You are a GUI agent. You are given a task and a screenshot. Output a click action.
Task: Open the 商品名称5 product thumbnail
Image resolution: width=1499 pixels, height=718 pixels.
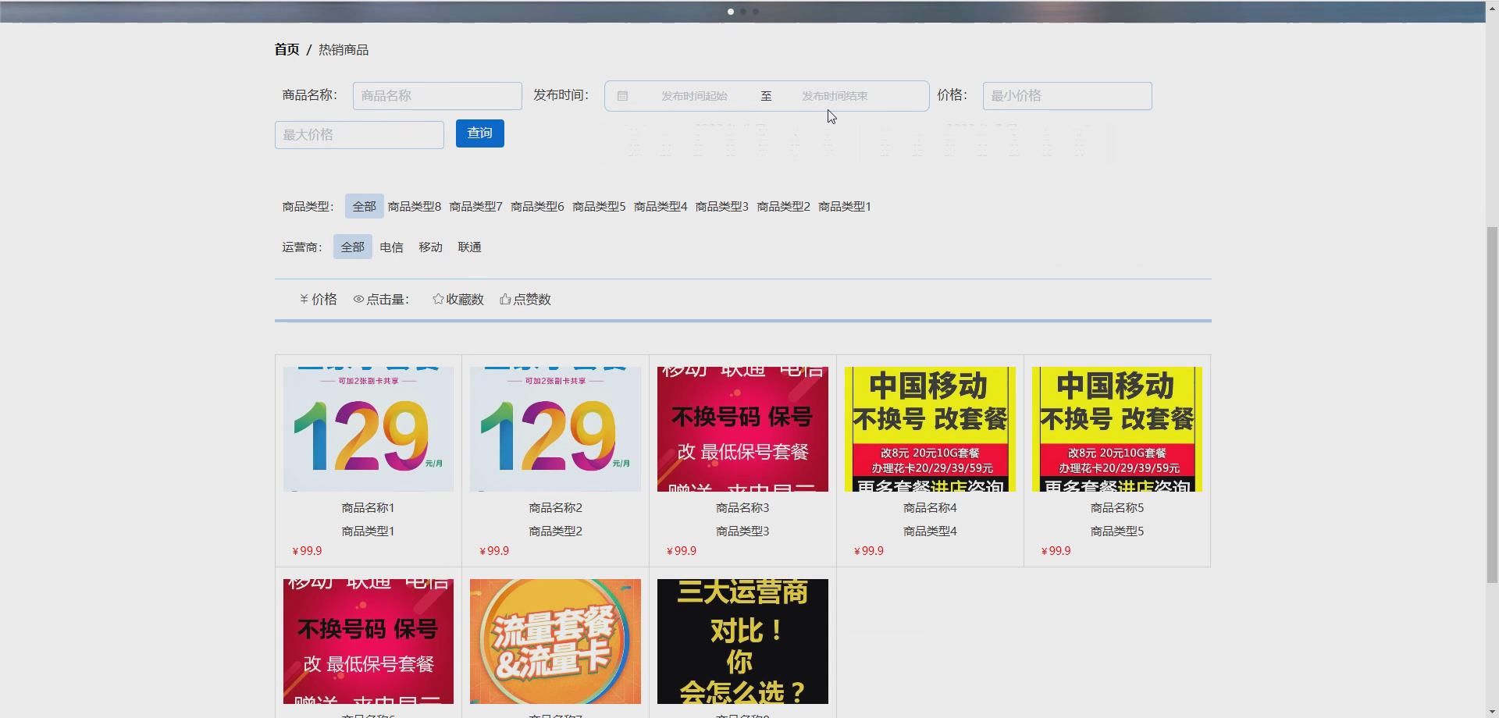(x=1116, y=428)
